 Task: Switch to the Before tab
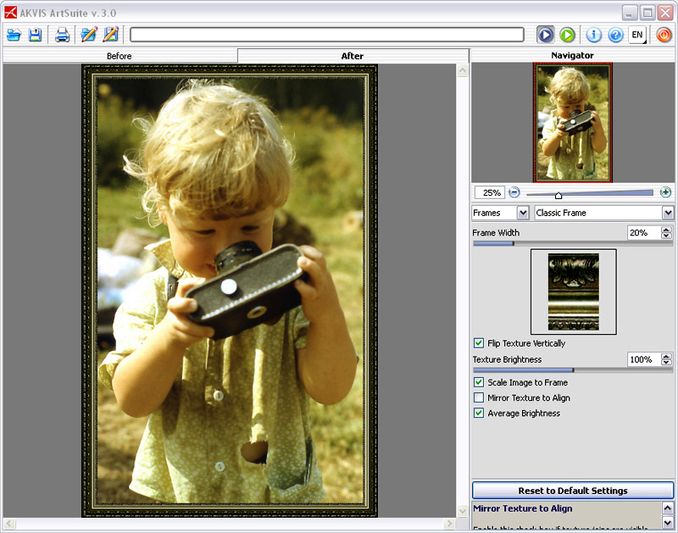(x=119, y=56)
